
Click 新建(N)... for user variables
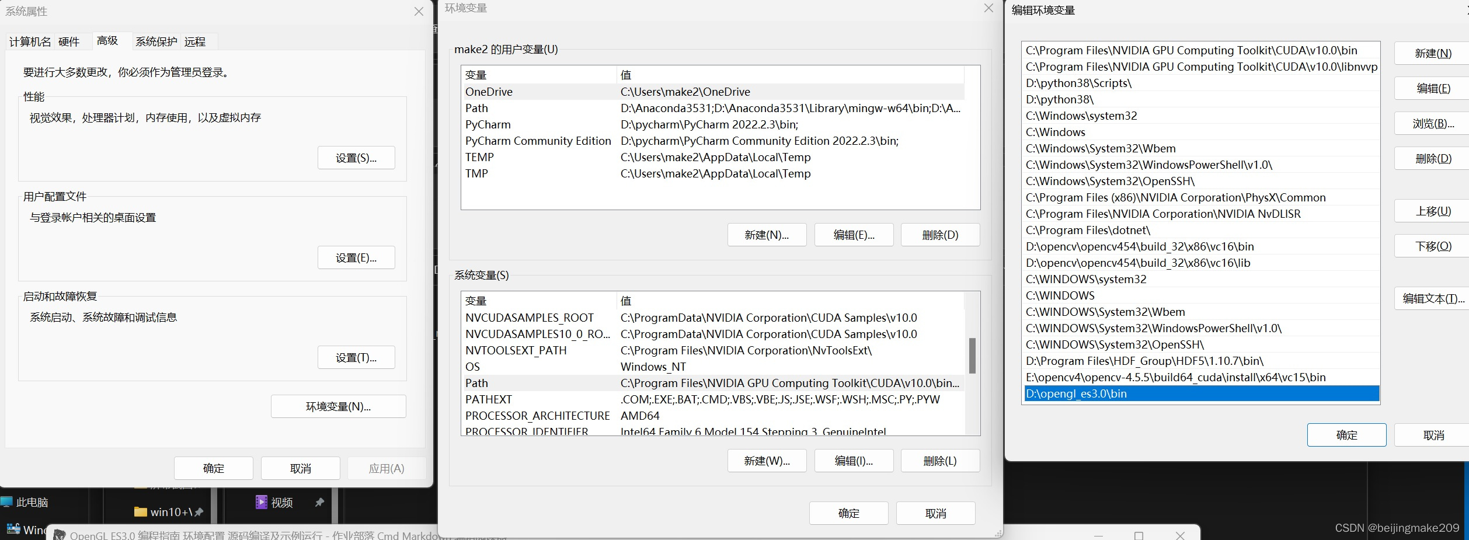[x=767, y=235]
